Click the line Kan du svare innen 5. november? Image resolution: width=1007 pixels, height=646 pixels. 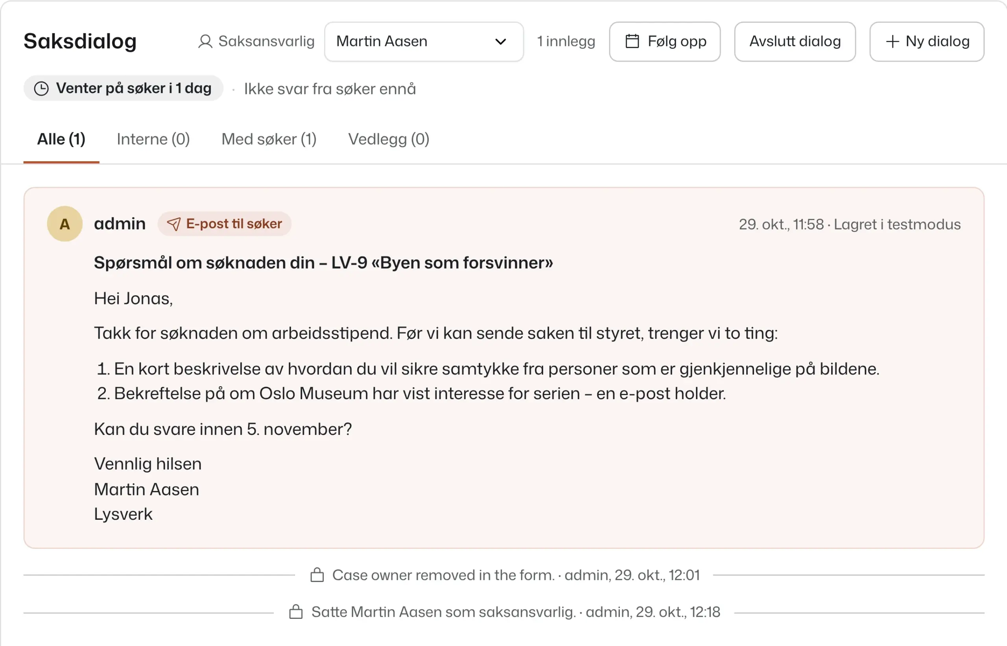(223, 429)
